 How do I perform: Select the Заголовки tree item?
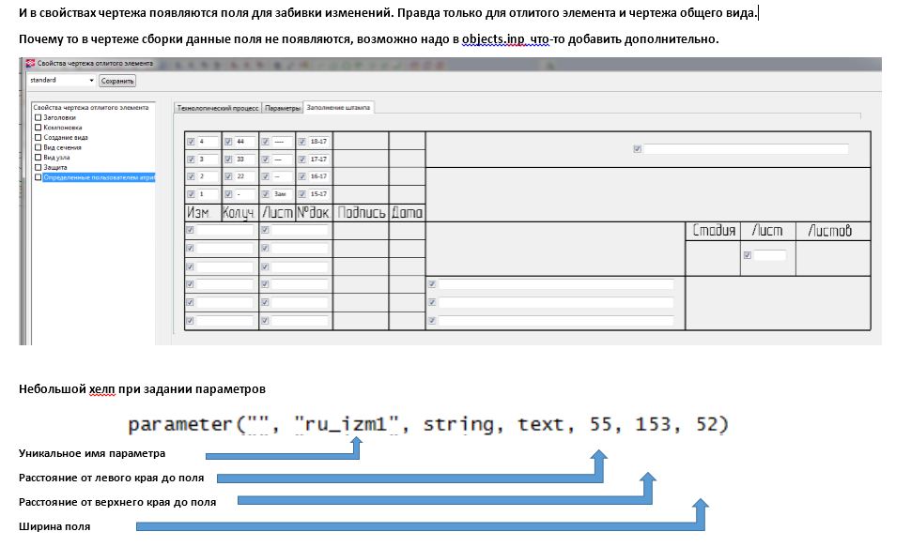(60, 117)
